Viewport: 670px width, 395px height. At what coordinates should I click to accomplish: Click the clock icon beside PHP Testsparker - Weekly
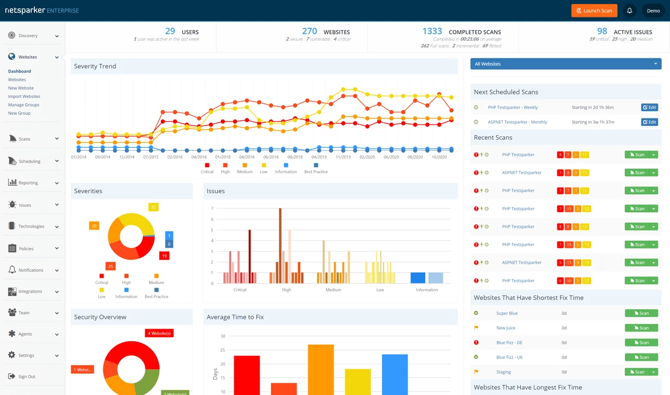coord(476,108)
